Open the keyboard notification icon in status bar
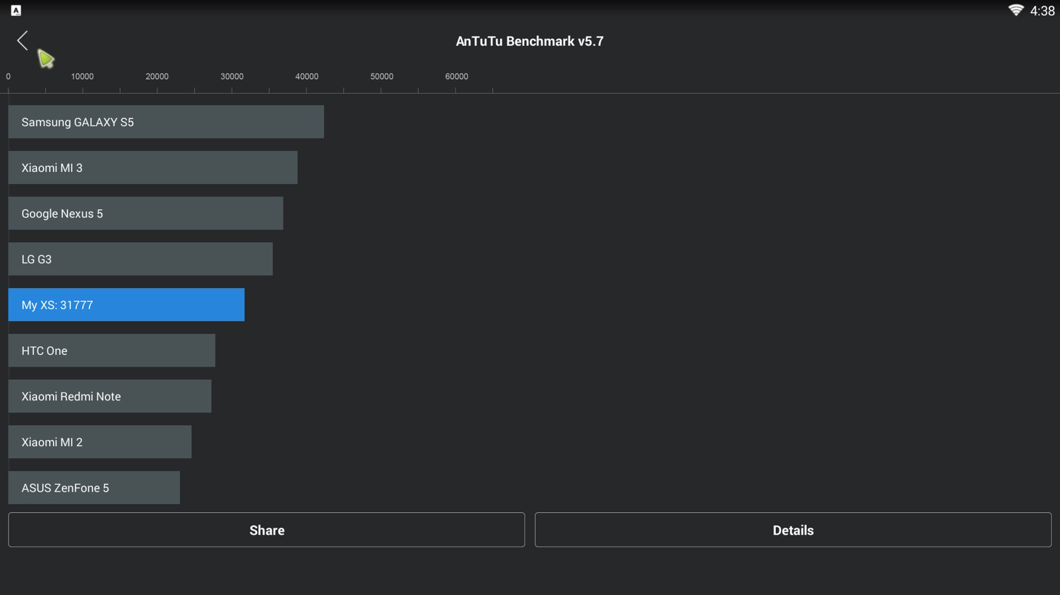 pos(16,10)
